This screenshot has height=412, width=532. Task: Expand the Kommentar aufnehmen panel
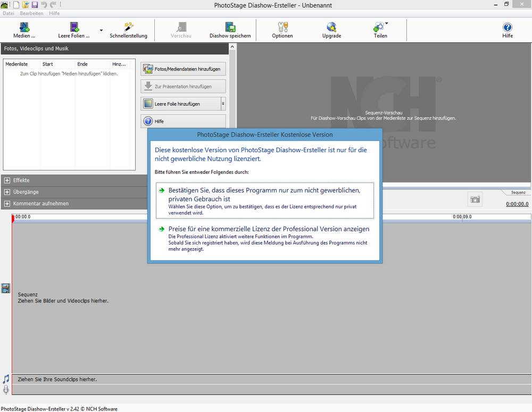(7, 204)
